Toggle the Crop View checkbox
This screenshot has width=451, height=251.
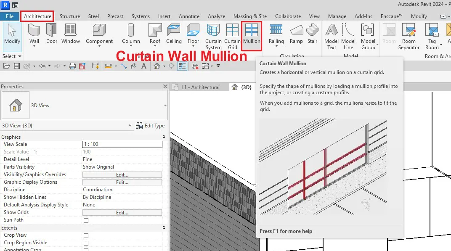(86, 235)
